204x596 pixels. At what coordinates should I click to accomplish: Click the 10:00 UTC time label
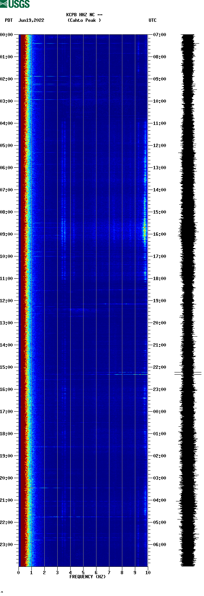point(159,101)
